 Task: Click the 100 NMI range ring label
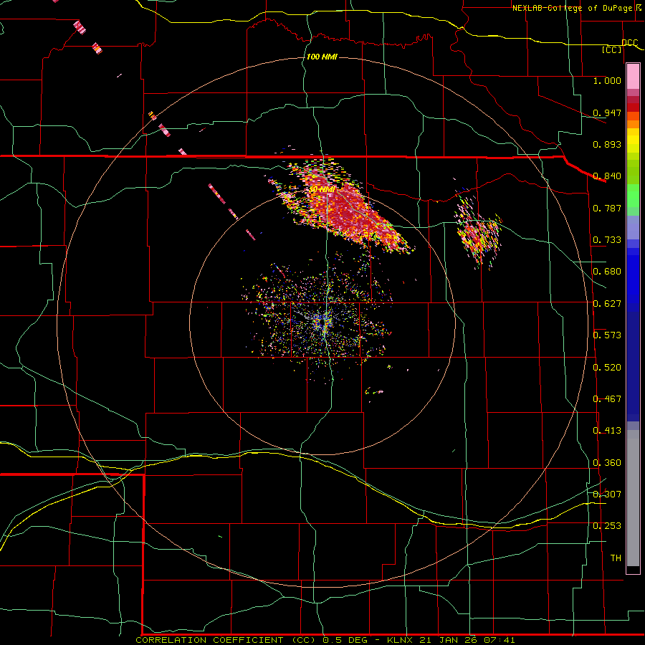[322, 57]
